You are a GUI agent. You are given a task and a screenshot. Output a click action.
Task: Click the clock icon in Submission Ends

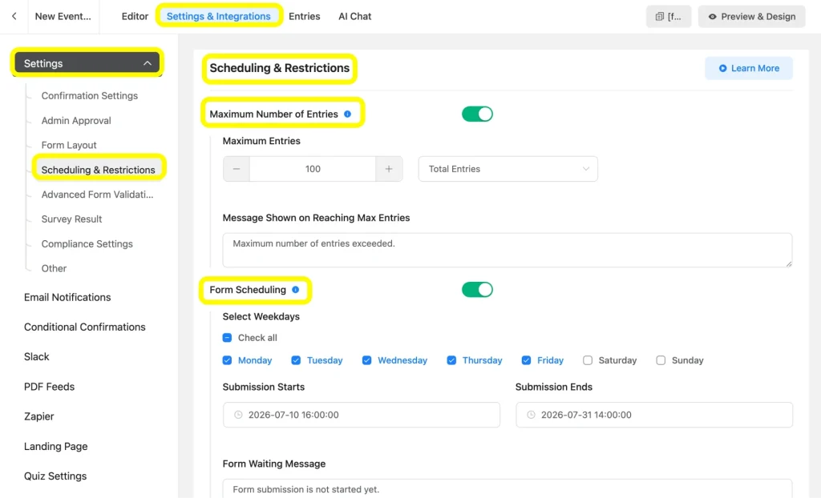click(x=531, y=415)
